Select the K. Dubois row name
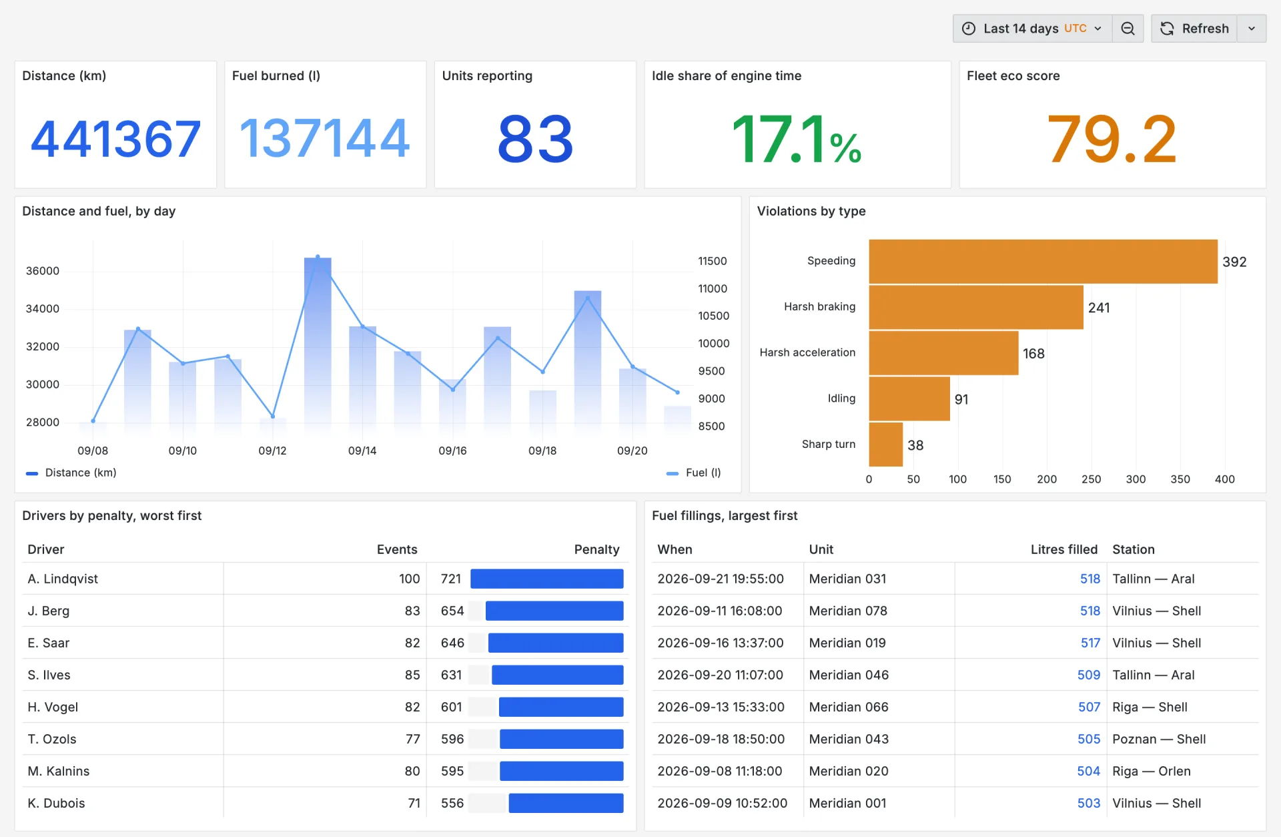 click(56, 803)
